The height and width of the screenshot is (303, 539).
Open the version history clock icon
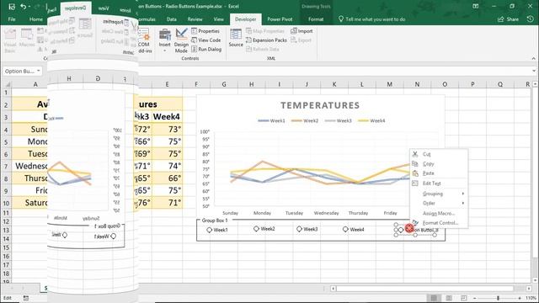coord(530,19)
